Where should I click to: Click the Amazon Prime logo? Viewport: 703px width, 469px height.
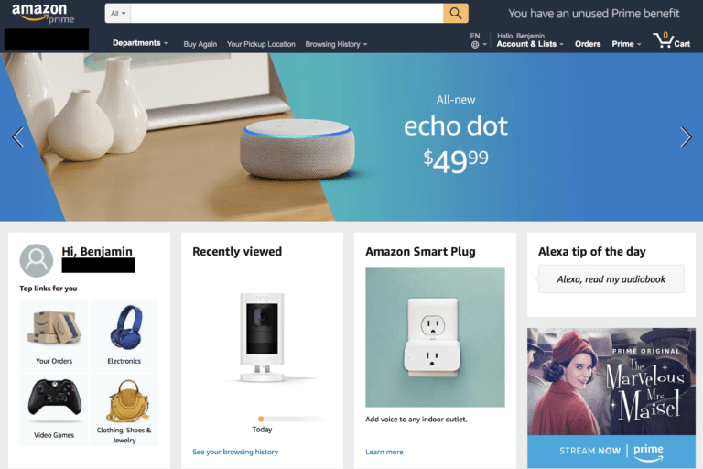pos(43,14)
